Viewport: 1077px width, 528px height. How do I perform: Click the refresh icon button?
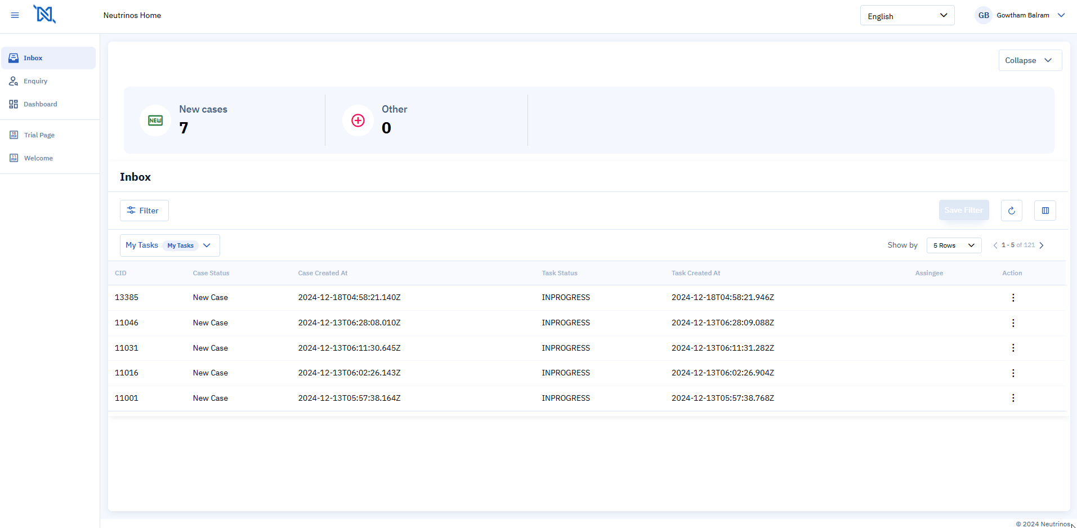coord(1011,211)
